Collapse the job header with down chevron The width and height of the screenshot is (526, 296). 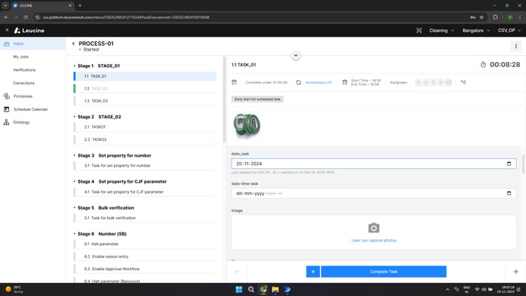pos(296,55)
